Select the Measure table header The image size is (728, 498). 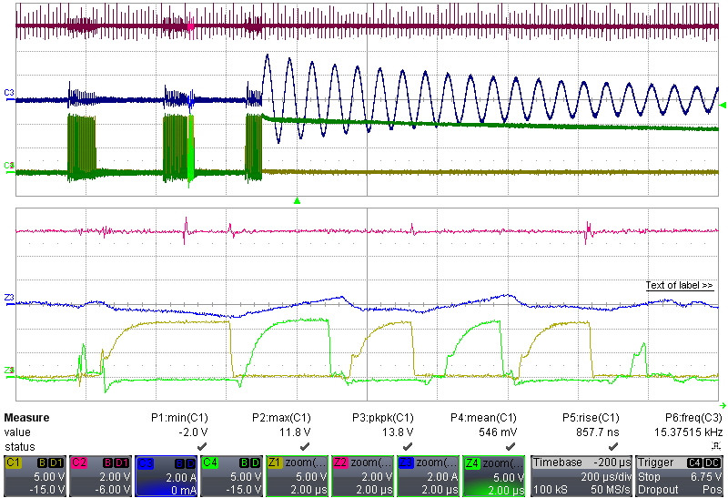click(x=26, y=418)
